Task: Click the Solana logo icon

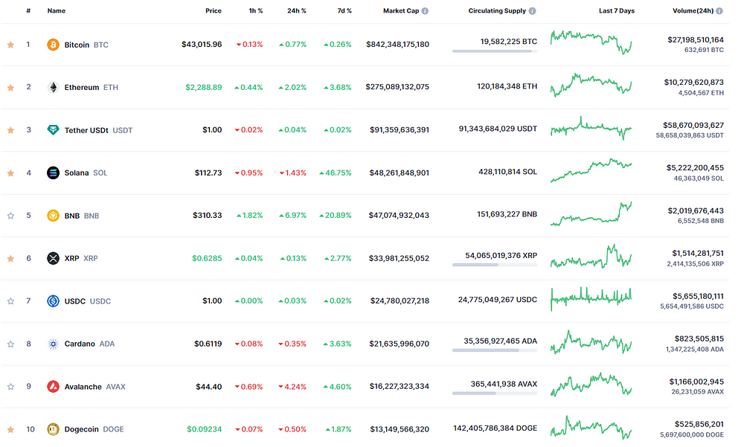Action: pyautogui.click(x=53, y=173)
